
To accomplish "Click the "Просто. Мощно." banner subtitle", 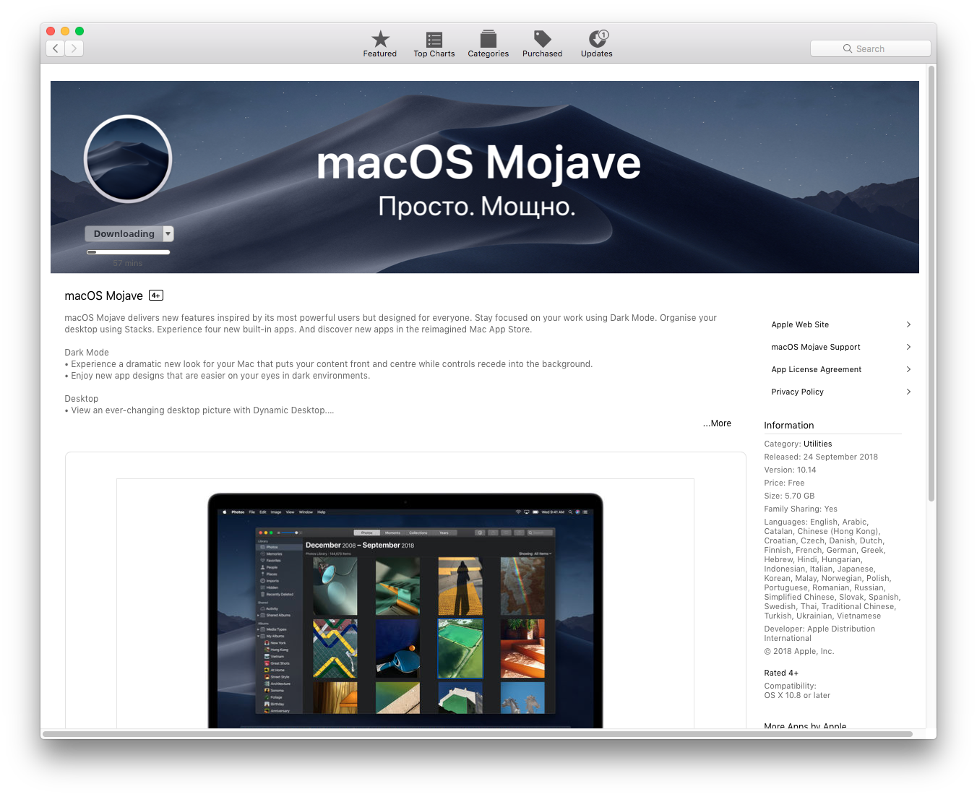I will [x=477, y=207].
